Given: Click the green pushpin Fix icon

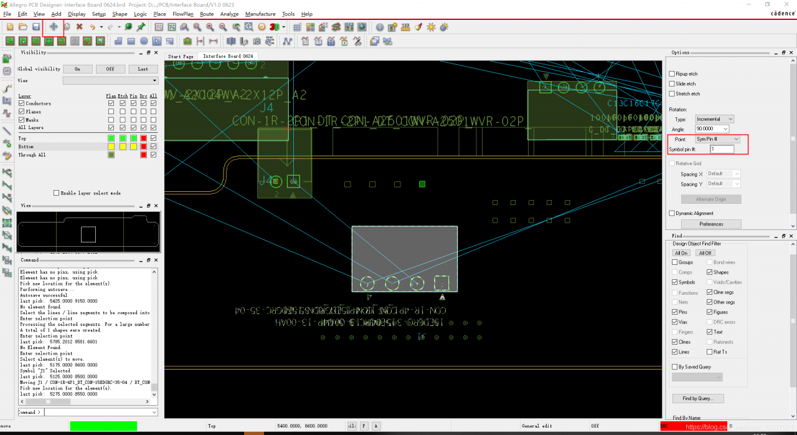Looking at the screenshot, I should (x=141, y=27).
